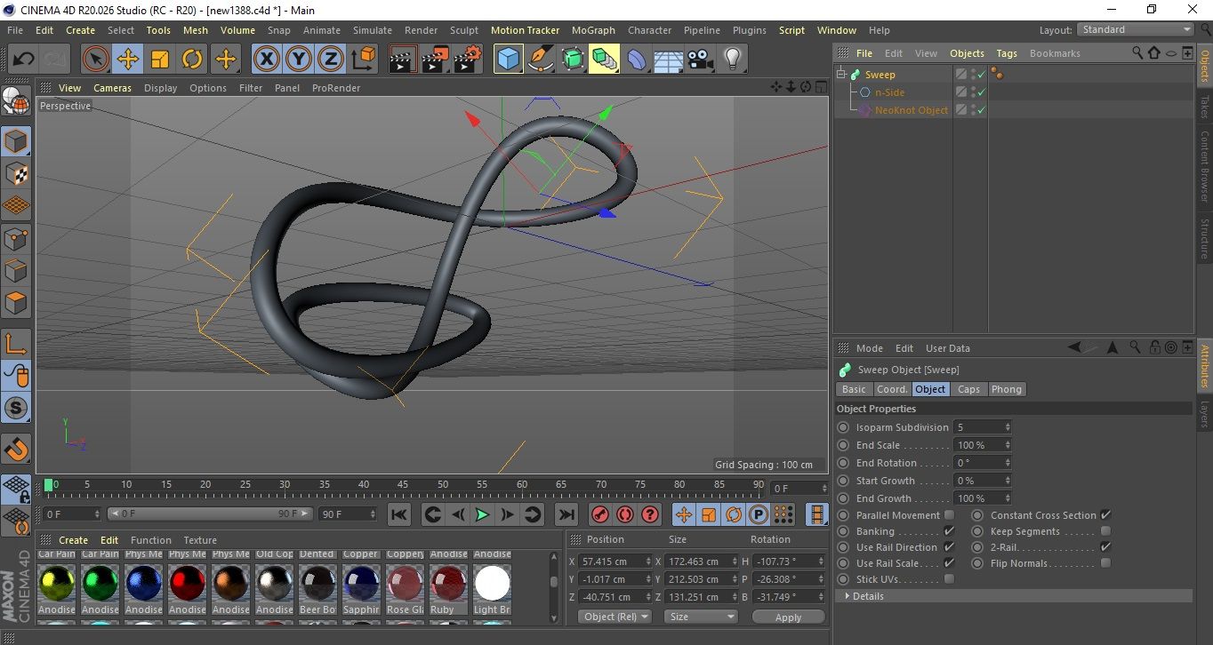Screen dimensions: 1213x645
Task: Click Render View clapperboard icon
Action: (404, 60)
